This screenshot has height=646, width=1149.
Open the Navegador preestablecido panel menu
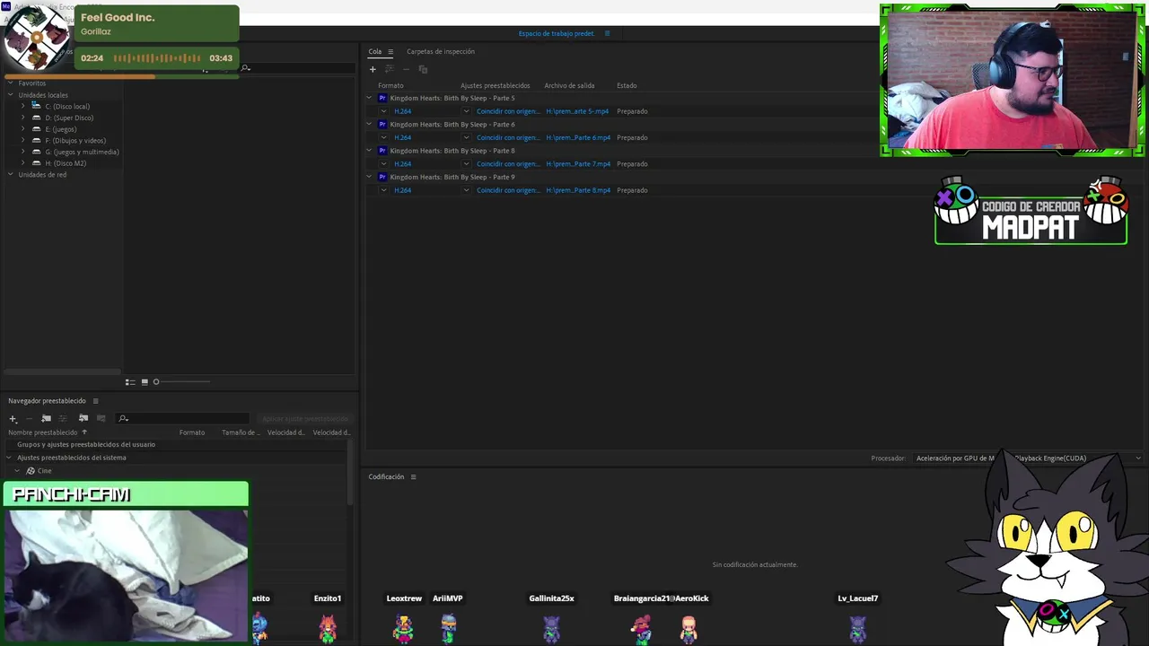pos(95,401)
